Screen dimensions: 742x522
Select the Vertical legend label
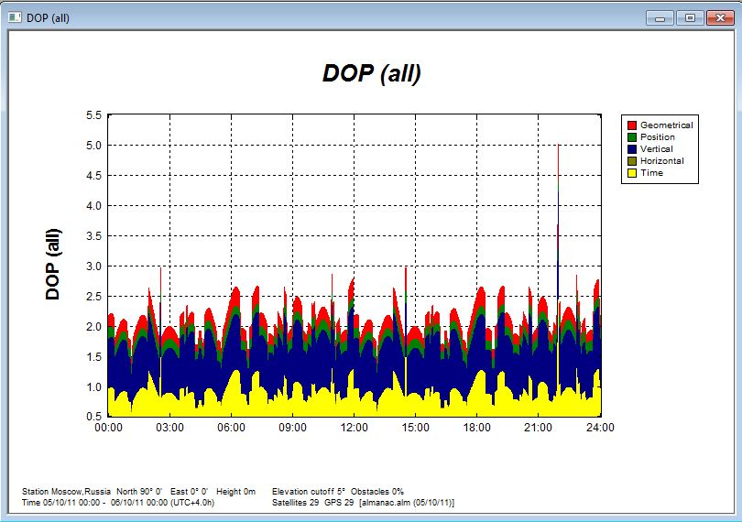click(656, 149)
